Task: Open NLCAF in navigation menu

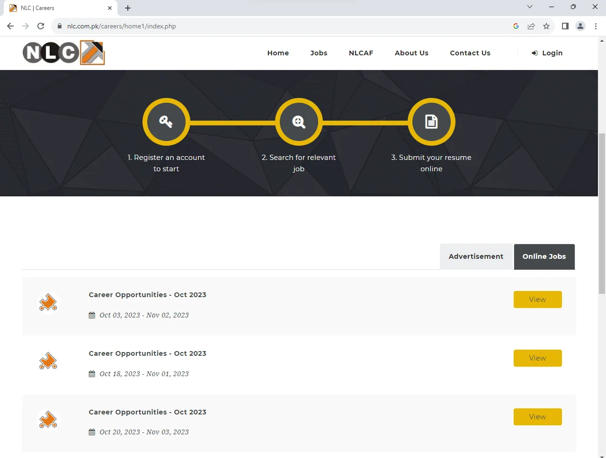Action: click(x=361, y=53)
